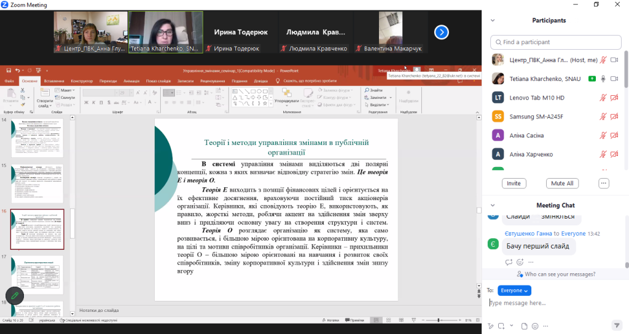Toggle camera for Samsung SM-A245F

[614, 117]
